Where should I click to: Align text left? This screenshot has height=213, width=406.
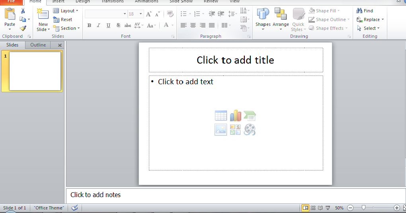pos(183,25)
